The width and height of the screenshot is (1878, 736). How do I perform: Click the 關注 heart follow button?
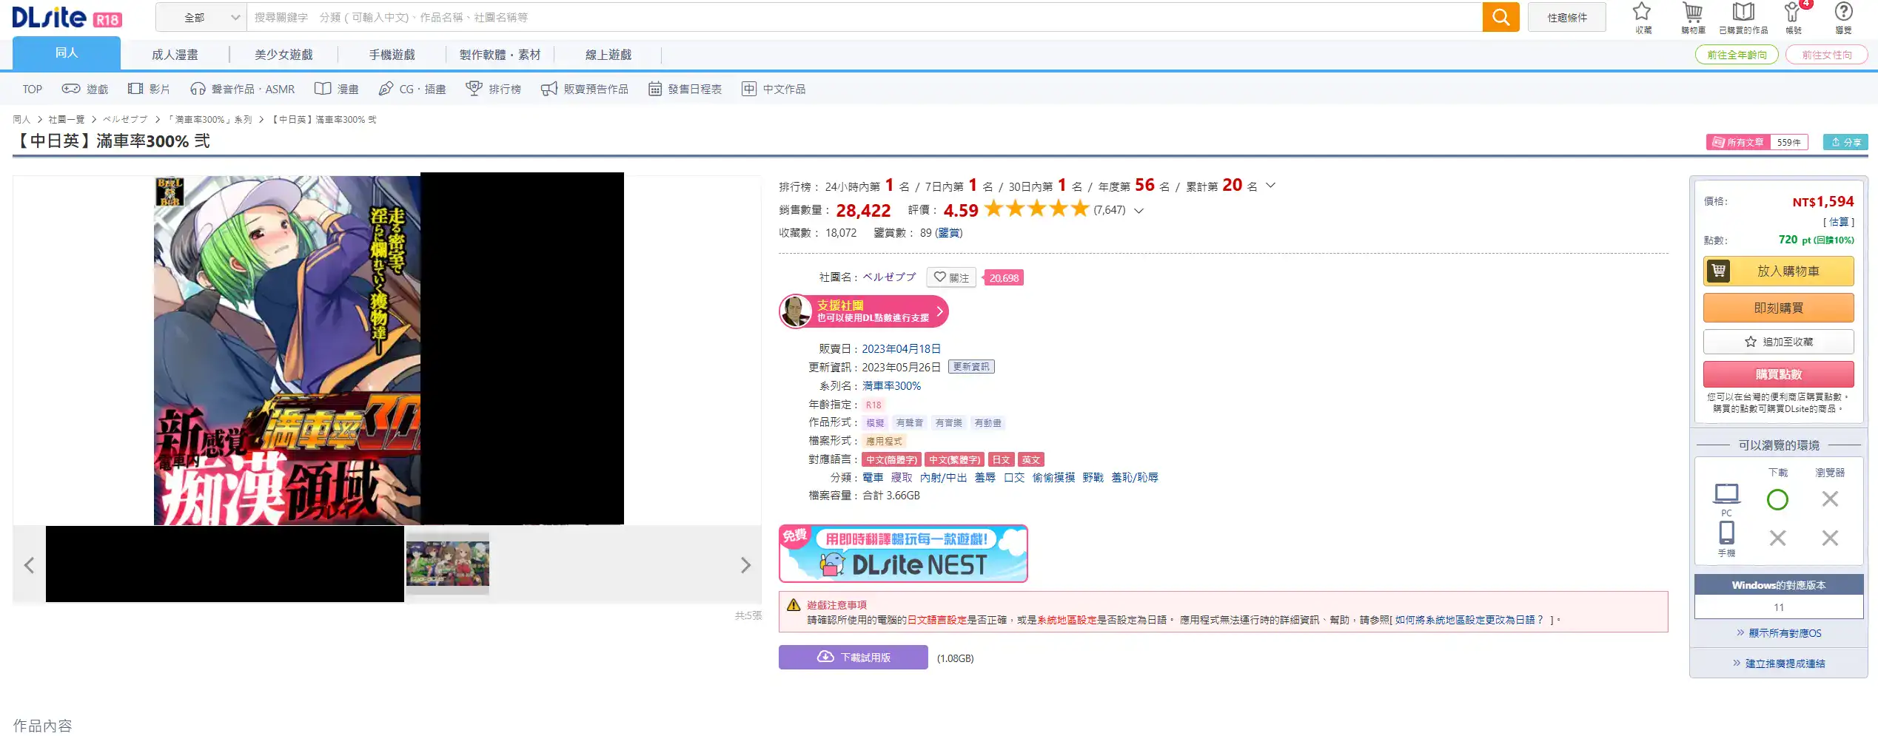[x=951, y=277]
